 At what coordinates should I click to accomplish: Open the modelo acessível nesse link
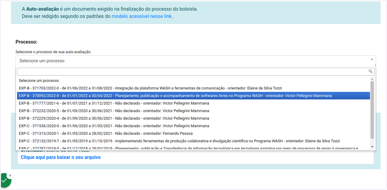click(142, 16)
